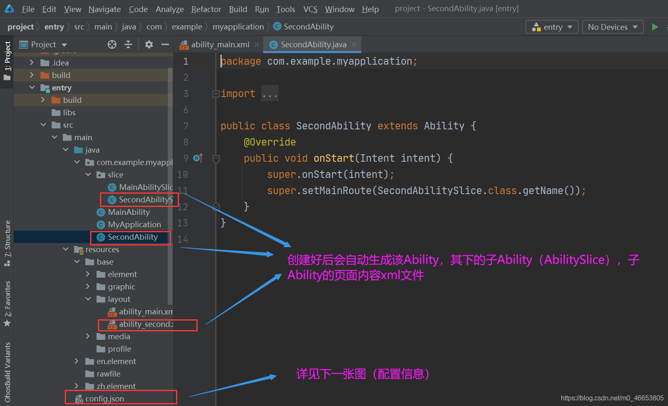The image size is (668, 406).
Task: Switch to ability_main.xml editor tab
Action: pyautogui.click(x=220, y=44)
